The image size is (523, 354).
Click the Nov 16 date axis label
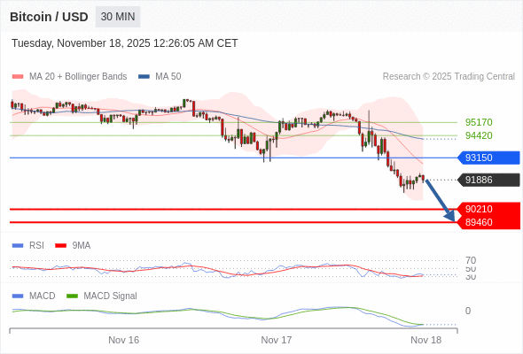[124, 340]
